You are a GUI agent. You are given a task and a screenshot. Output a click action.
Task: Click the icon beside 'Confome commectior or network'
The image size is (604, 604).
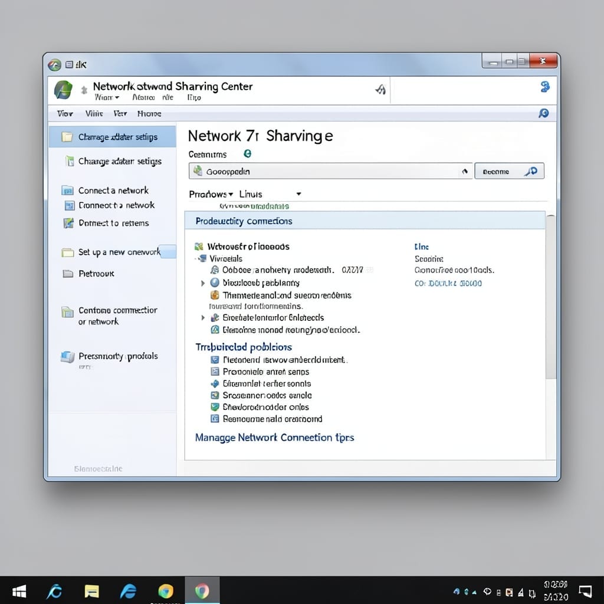[67, 311]
